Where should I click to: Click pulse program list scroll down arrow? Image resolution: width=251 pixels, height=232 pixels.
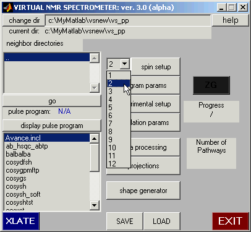tap(95, 205)
